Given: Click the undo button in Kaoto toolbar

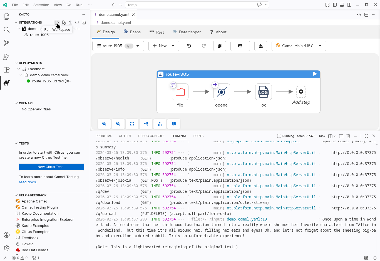Looking at the screenshot, I should click(x=189, y=46).
